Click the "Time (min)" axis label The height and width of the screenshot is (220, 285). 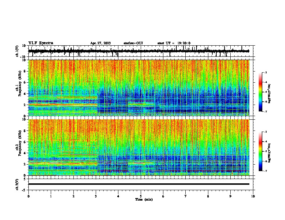click(x=144, y=200)
